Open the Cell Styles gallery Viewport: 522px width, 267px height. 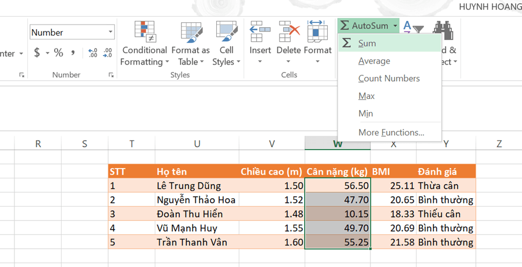coord(226,43)
